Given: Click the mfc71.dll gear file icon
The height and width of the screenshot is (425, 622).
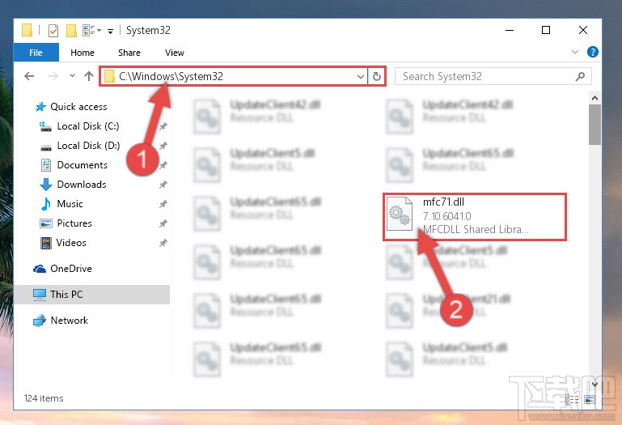Looking at the screenshot, I should click(400, 214).
